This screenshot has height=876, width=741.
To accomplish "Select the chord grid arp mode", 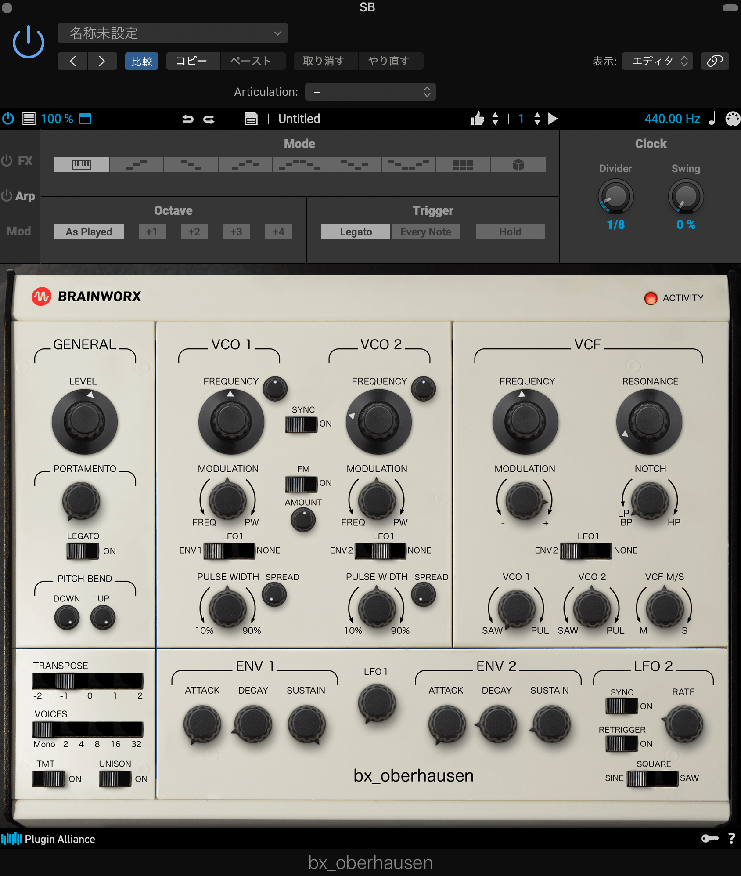I will (463, 165).
